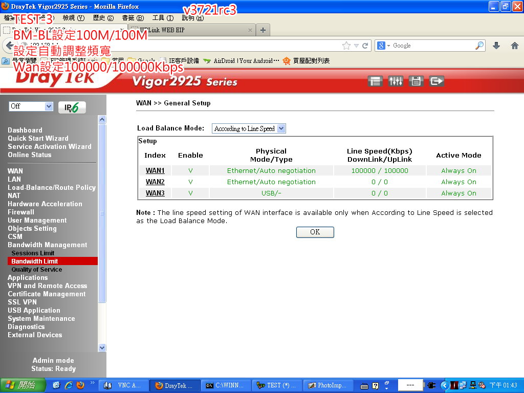Screen dimensions: 524x393
Task: Open the 工具 (T) menu
Action: pyautogui.click(x=163, y=18)
